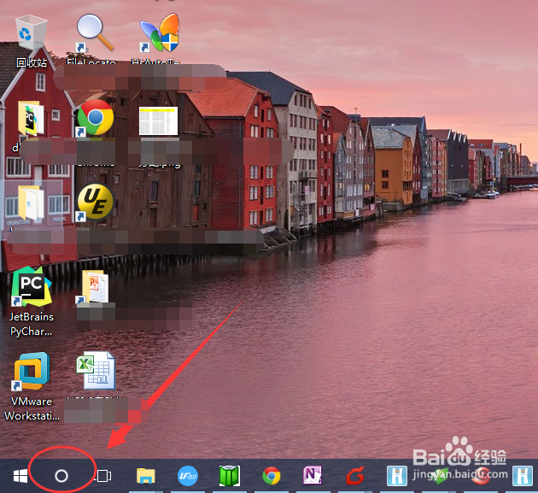Click the 'JetBrains PyChar...' label text

[32, 324]
